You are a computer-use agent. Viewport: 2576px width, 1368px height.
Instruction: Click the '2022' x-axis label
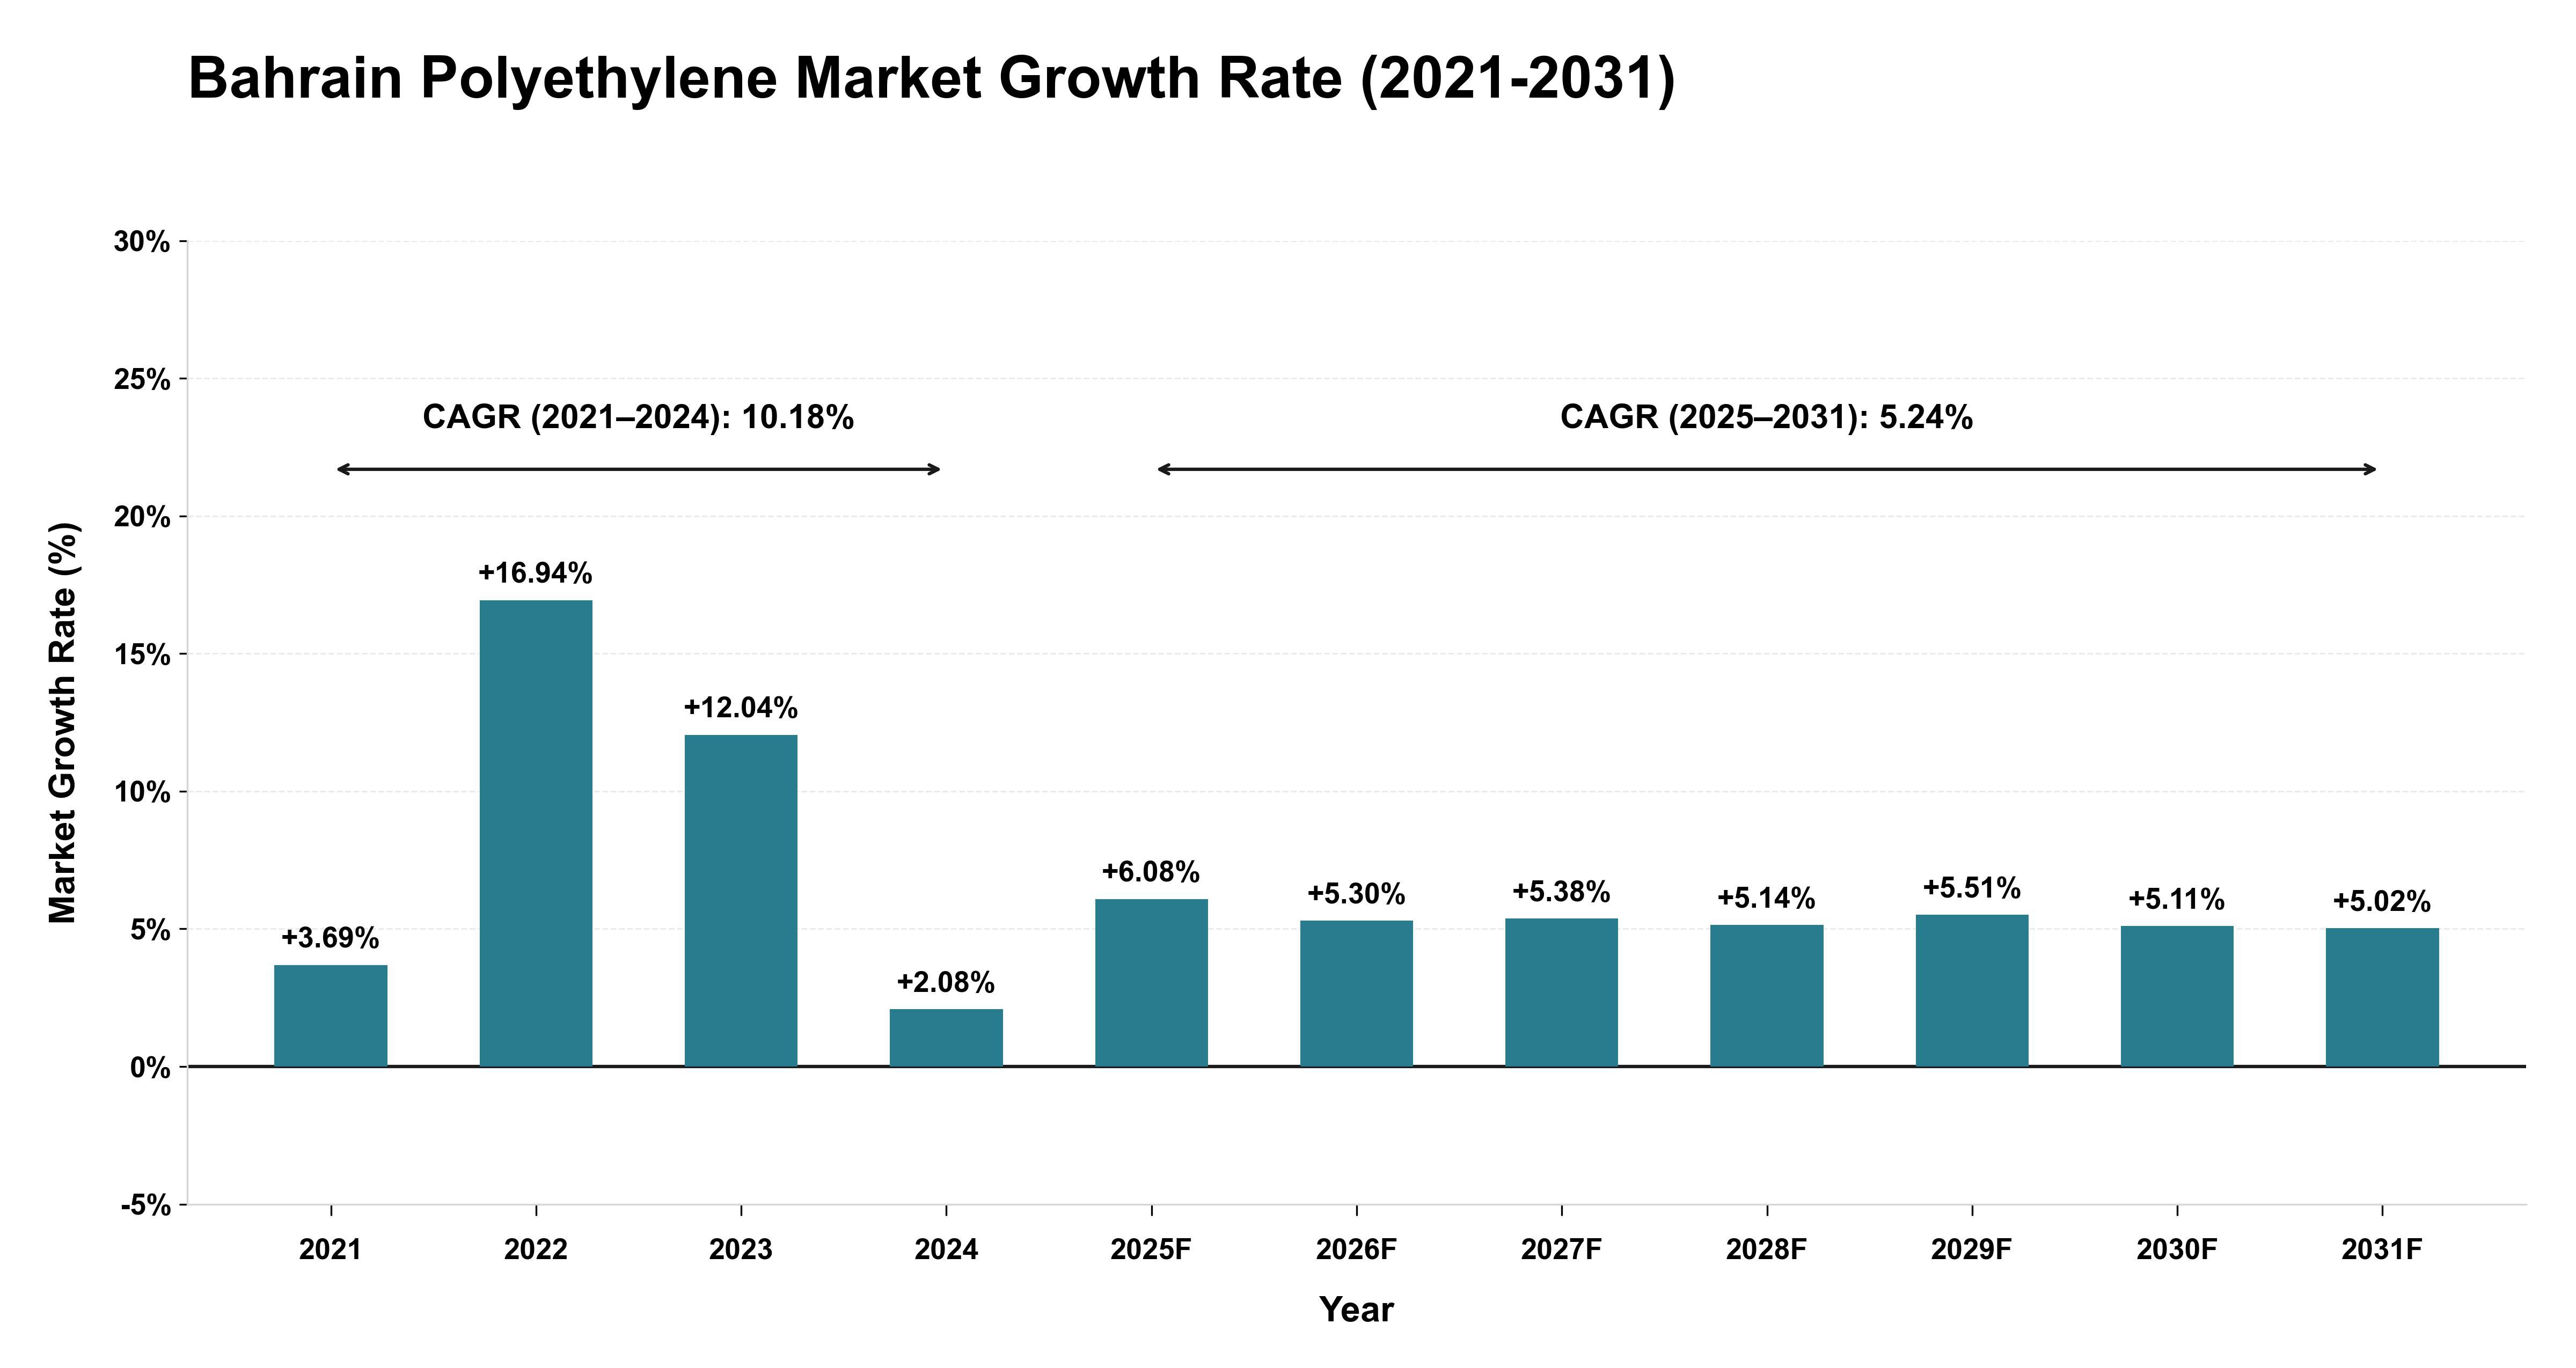[x=536, y=1250]
